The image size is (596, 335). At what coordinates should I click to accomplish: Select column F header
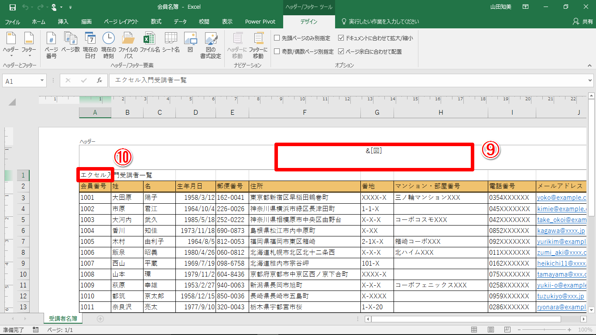(x=305, y=113)
